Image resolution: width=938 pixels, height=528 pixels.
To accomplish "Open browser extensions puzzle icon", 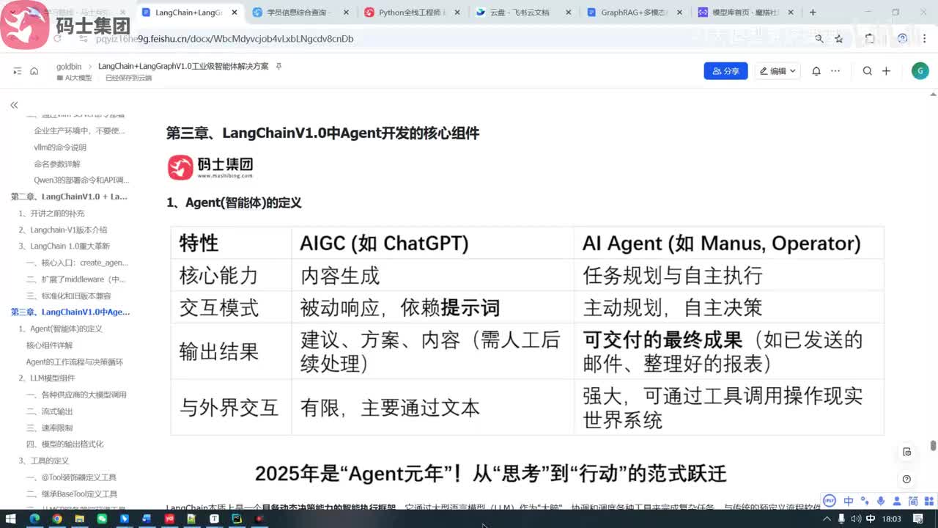I will 870,39.
